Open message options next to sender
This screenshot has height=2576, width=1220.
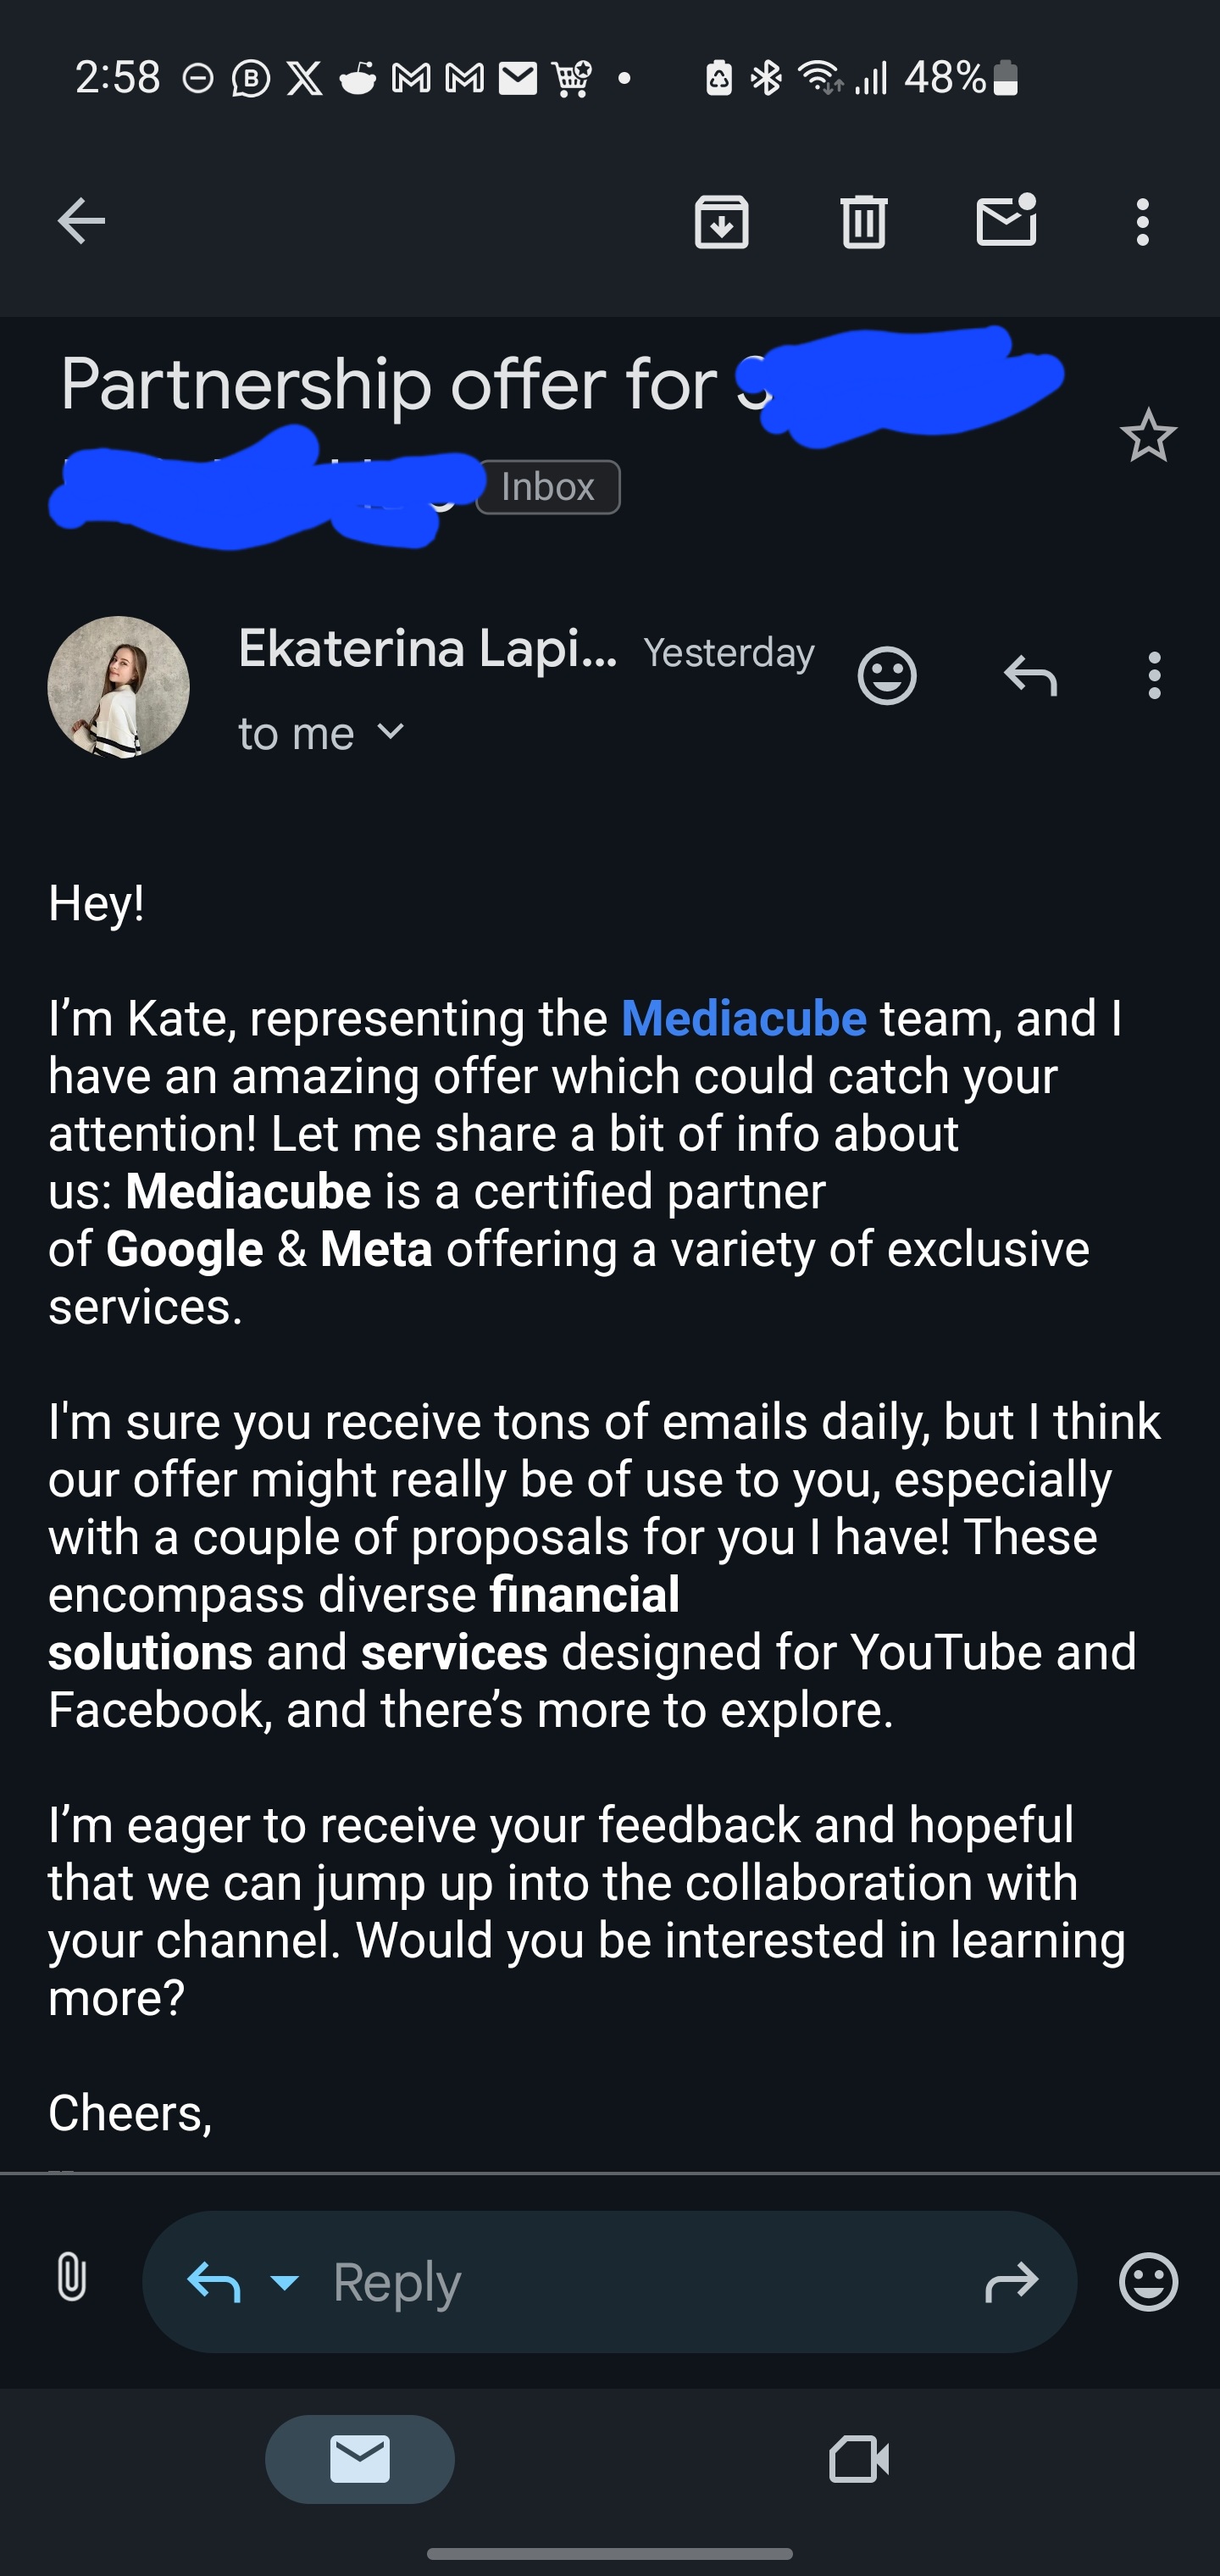click(1155, 676)
